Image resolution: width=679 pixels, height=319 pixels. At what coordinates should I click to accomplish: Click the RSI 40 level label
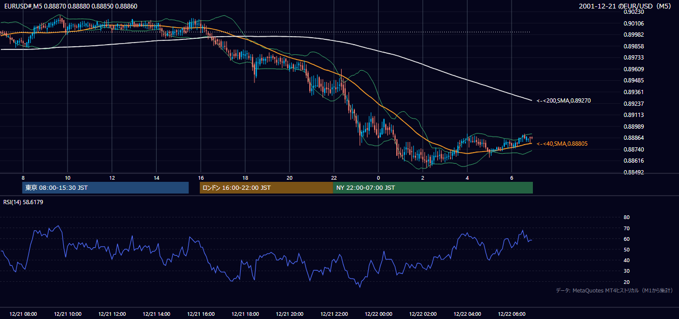626,261
